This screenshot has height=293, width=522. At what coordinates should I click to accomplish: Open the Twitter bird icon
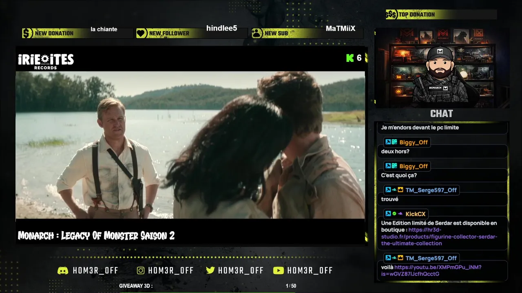coord(210,271)
